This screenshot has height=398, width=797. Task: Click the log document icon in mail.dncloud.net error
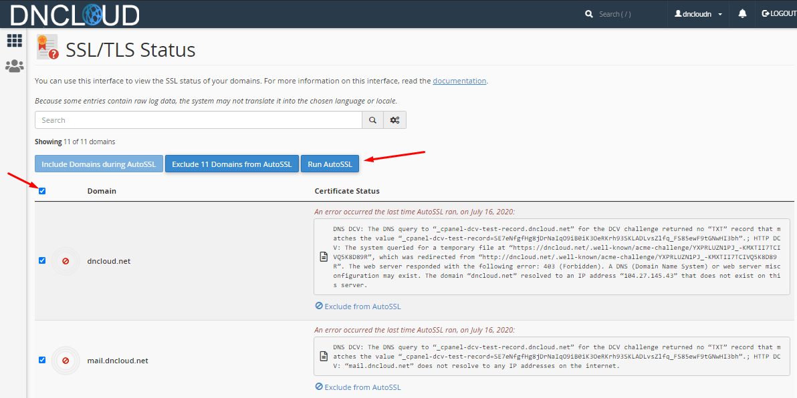pyautogui.click(x=323, y=356)
